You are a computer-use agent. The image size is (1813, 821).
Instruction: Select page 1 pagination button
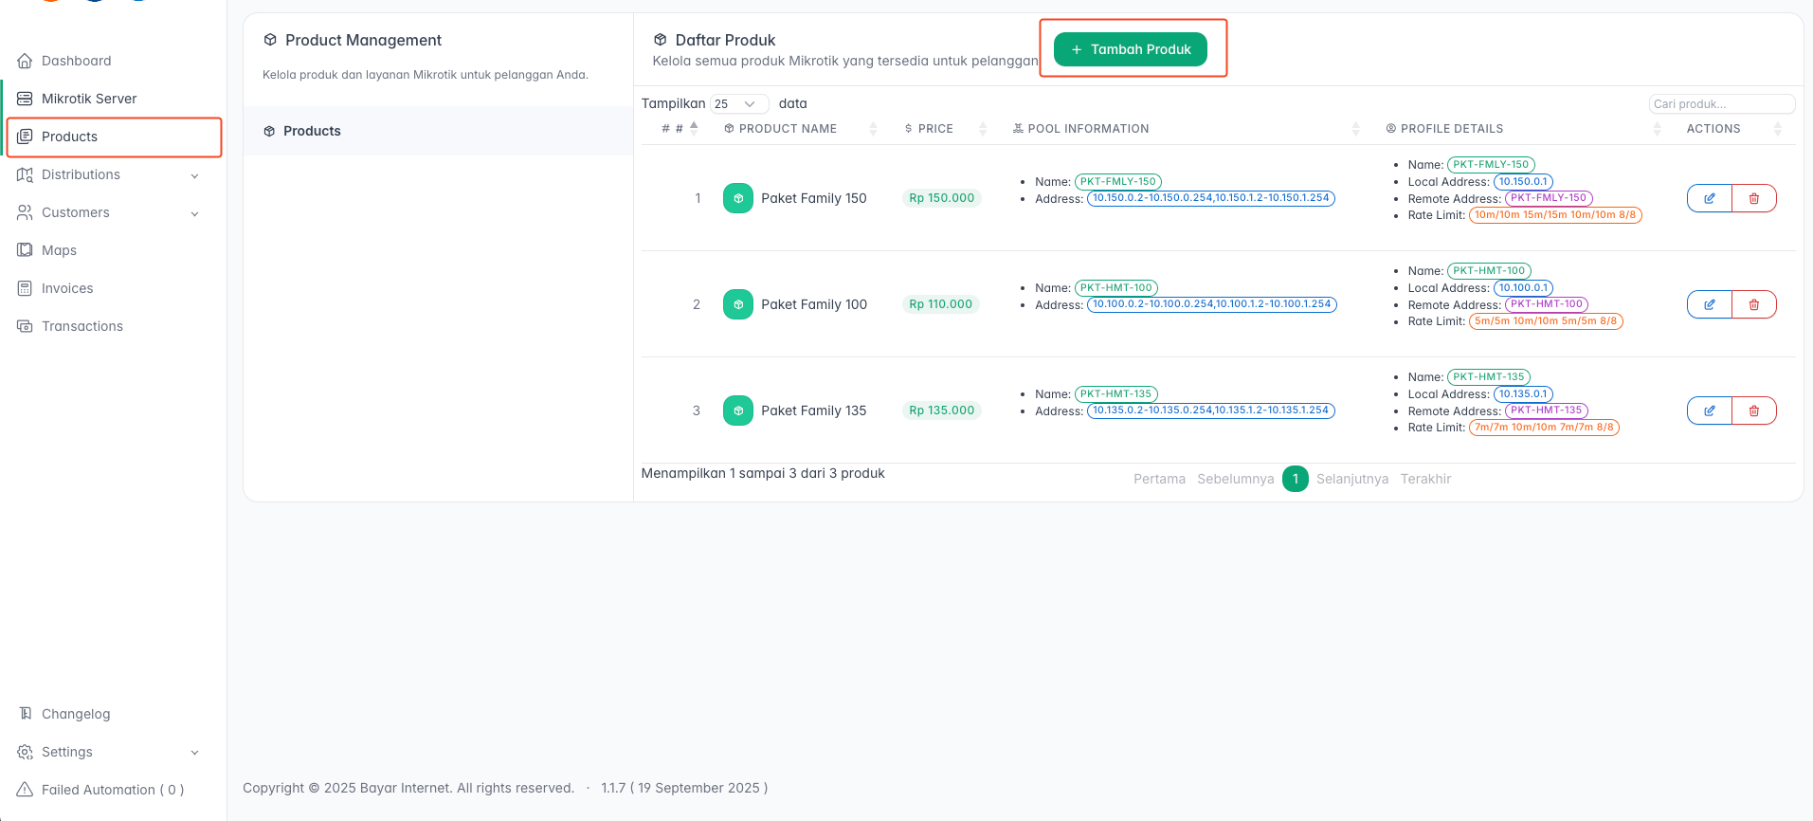coord(1295,479)
